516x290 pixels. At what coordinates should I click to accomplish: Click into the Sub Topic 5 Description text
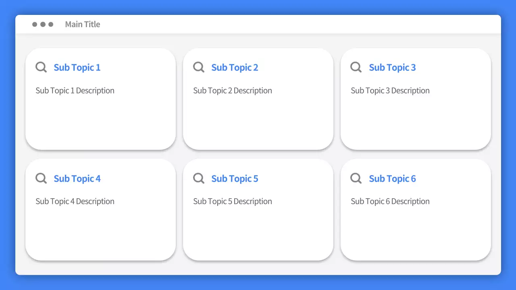[233, 201]
